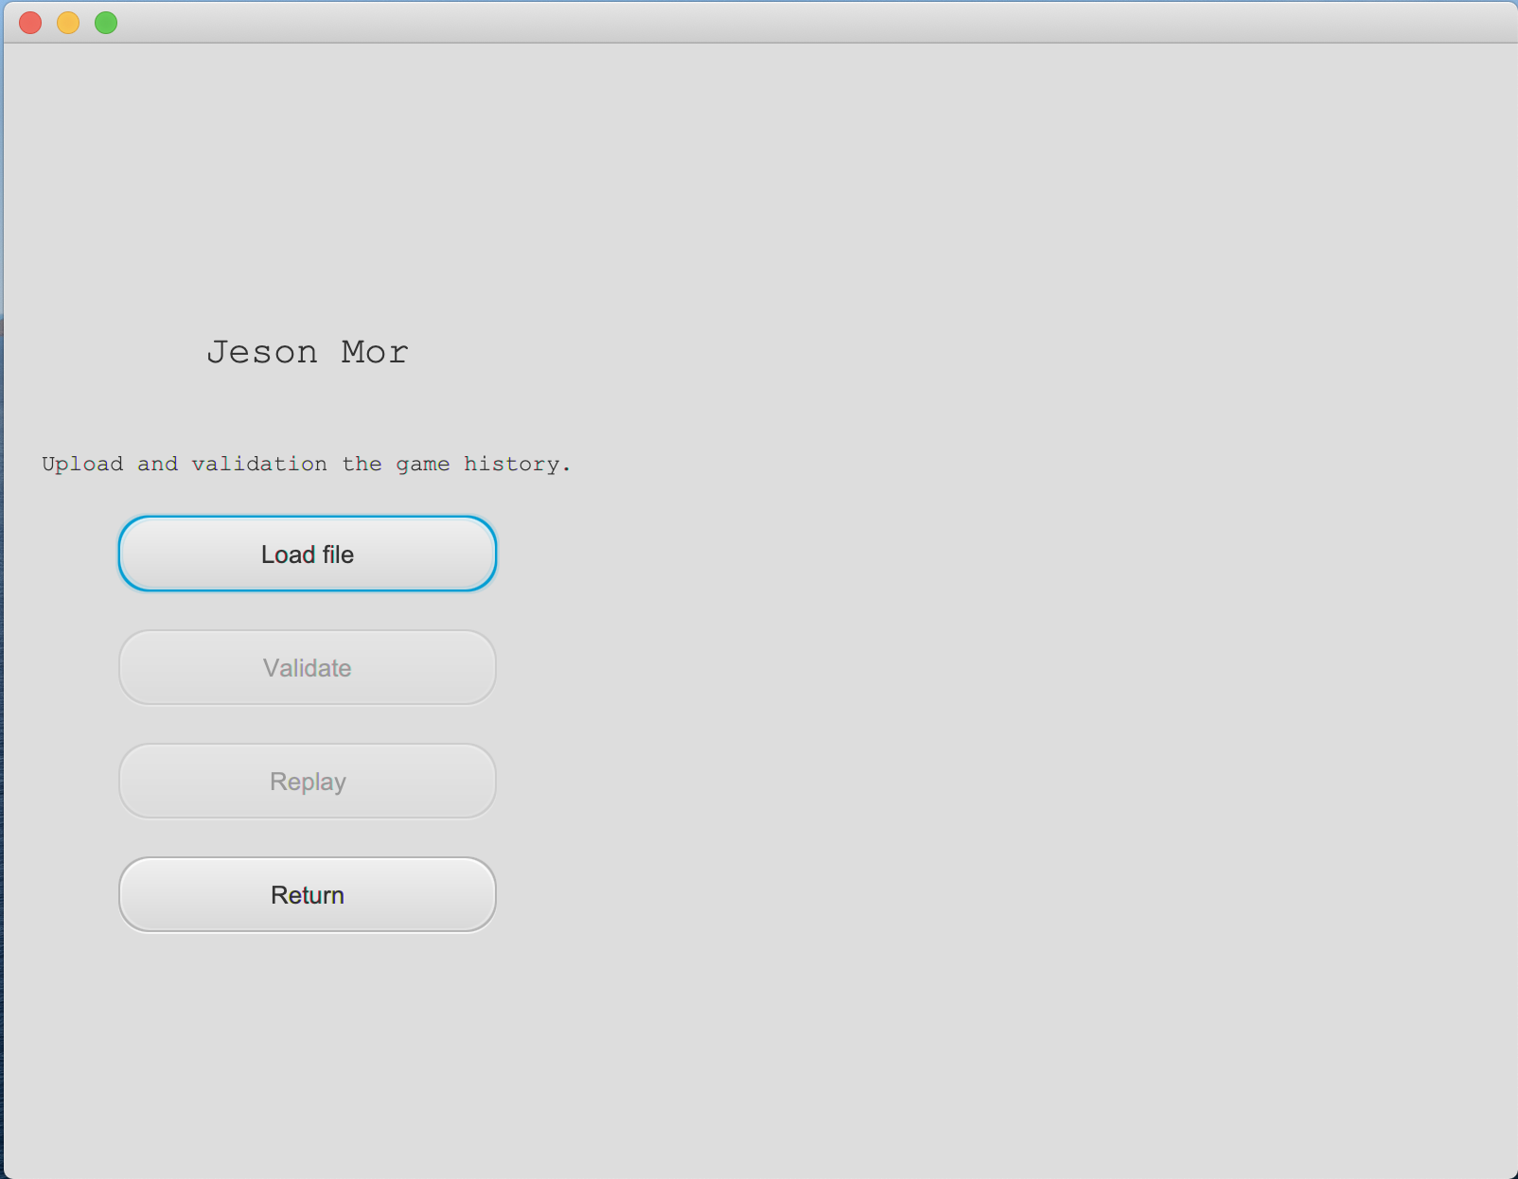Minimize the window with the yellow button
Viewport: 1518px width, 1179px height.
[x=68, y=23]
